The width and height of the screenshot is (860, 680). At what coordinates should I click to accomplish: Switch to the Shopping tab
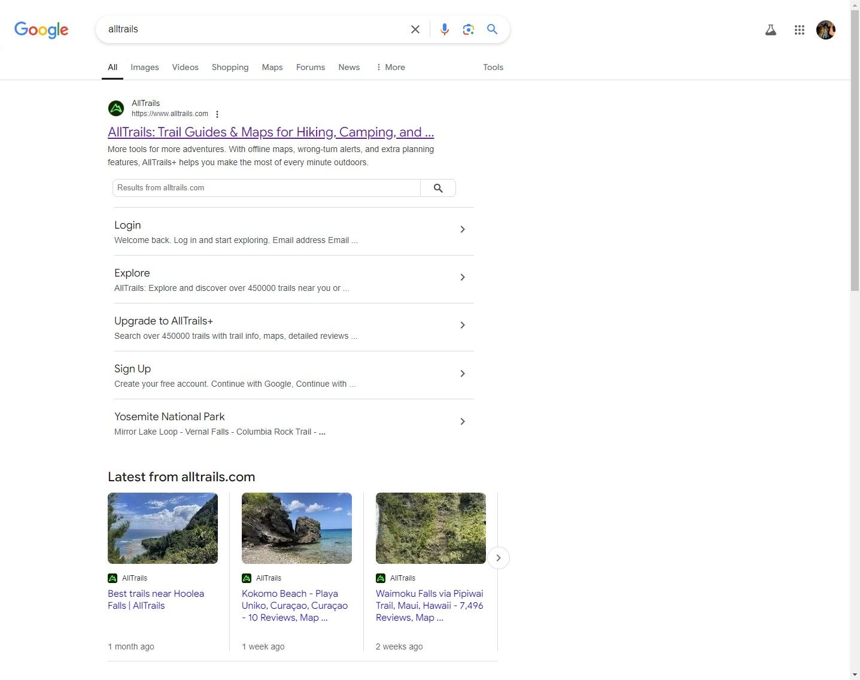[x=230, y=67]
